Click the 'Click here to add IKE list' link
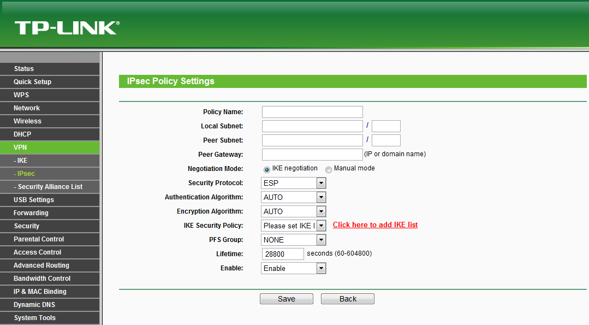 click(x=375, y=224)
